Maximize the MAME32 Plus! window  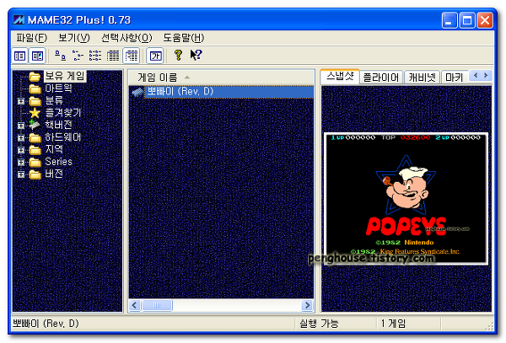[x=467, y=20]
